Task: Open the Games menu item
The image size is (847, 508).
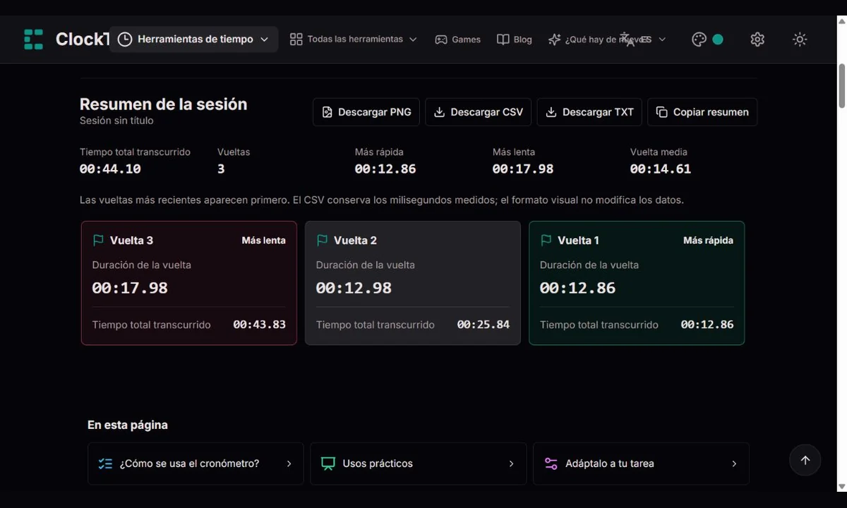Action: (x=457, y=40)
